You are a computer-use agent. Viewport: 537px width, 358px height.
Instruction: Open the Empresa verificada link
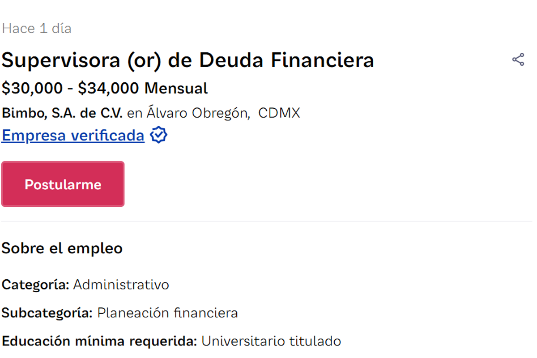(72, 135)
